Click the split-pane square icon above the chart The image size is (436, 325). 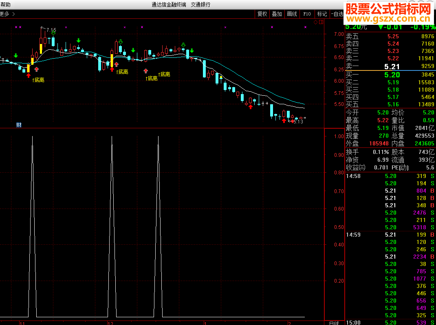(x=321, y=22)
